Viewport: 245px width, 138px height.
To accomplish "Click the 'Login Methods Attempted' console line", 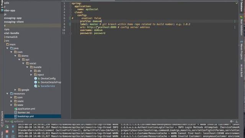I will click(x=129, y=127).
